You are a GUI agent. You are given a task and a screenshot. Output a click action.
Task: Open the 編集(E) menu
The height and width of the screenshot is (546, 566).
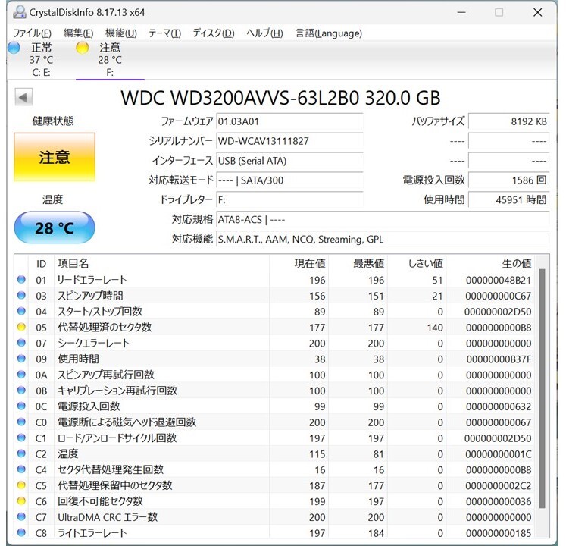(78, 33)
